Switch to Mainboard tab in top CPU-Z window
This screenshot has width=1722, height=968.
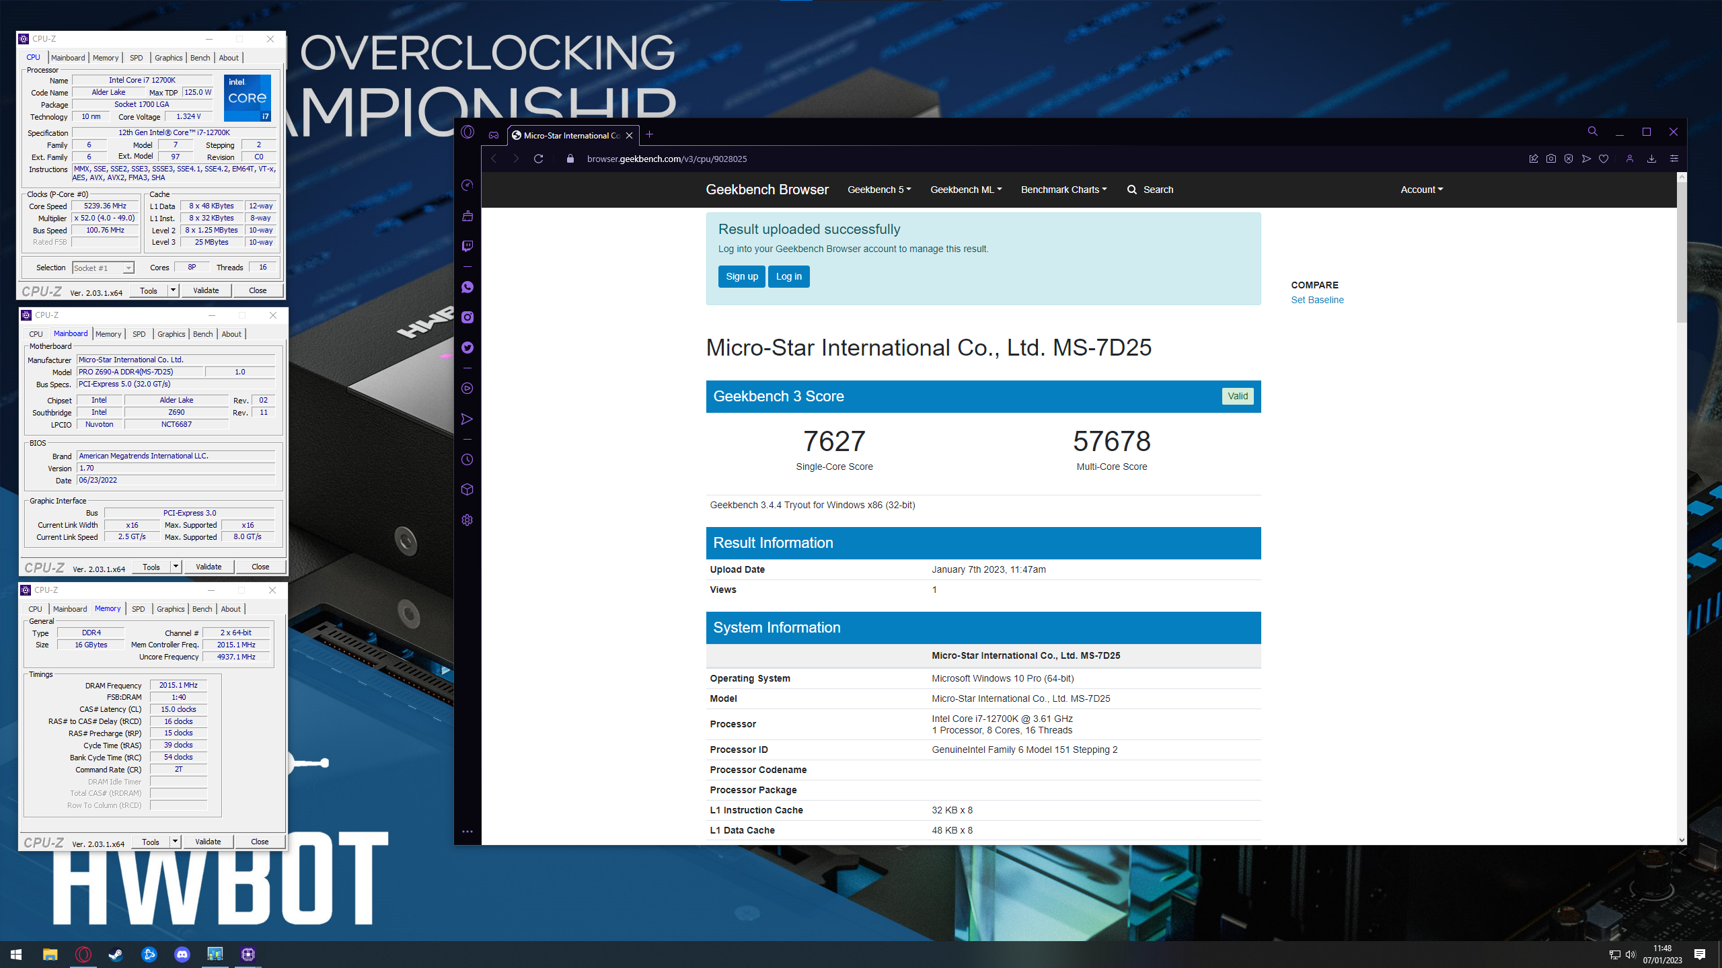(68, 58)
